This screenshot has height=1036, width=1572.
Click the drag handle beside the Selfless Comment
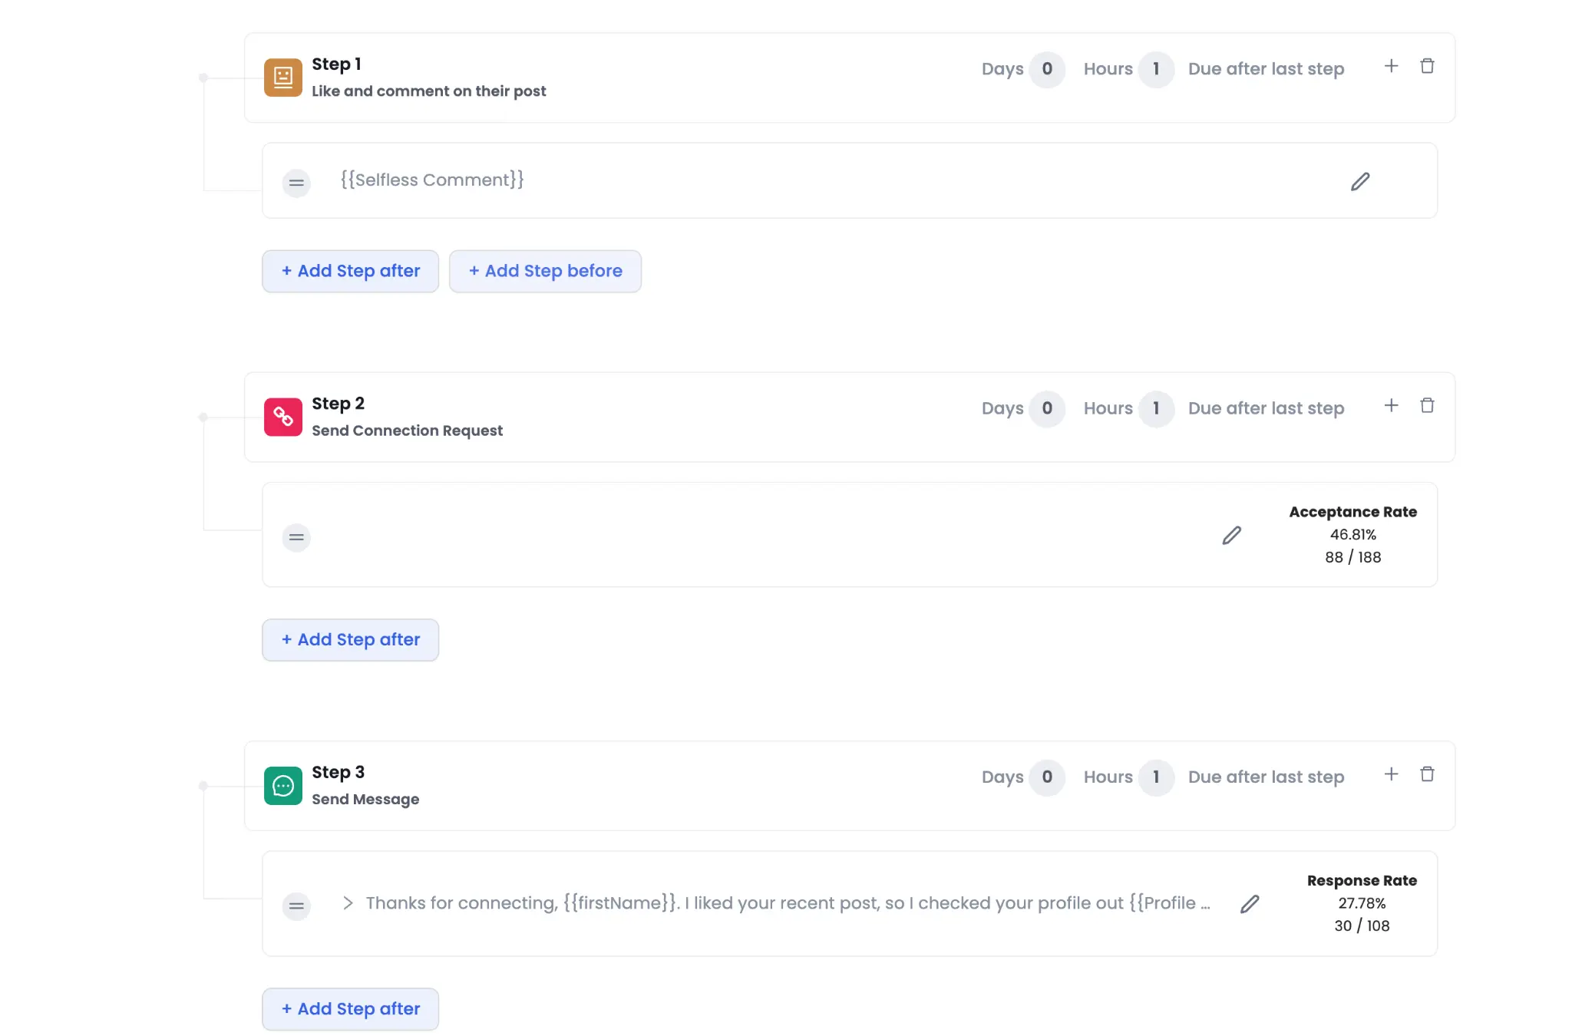[296, 183]
